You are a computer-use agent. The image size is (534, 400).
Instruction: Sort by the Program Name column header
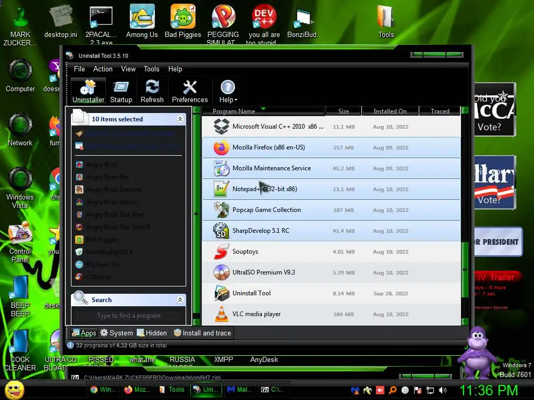[263, 111]
